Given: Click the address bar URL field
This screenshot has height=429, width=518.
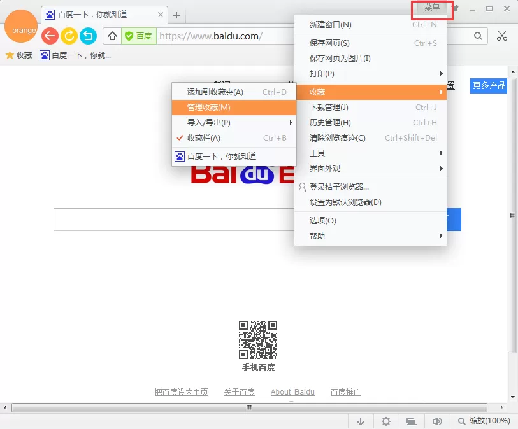Looking at the screenshot, I should pos(226,36).
